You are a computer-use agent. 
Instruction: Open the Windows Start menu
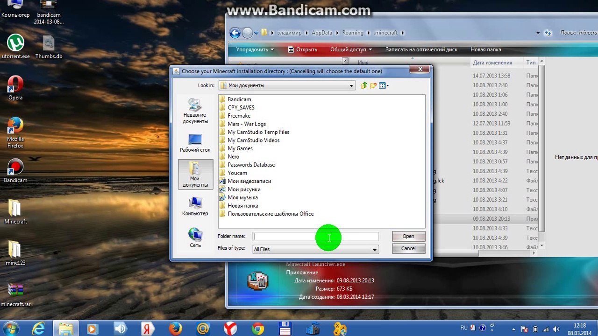pyautogui.click(x=10, y=328)
